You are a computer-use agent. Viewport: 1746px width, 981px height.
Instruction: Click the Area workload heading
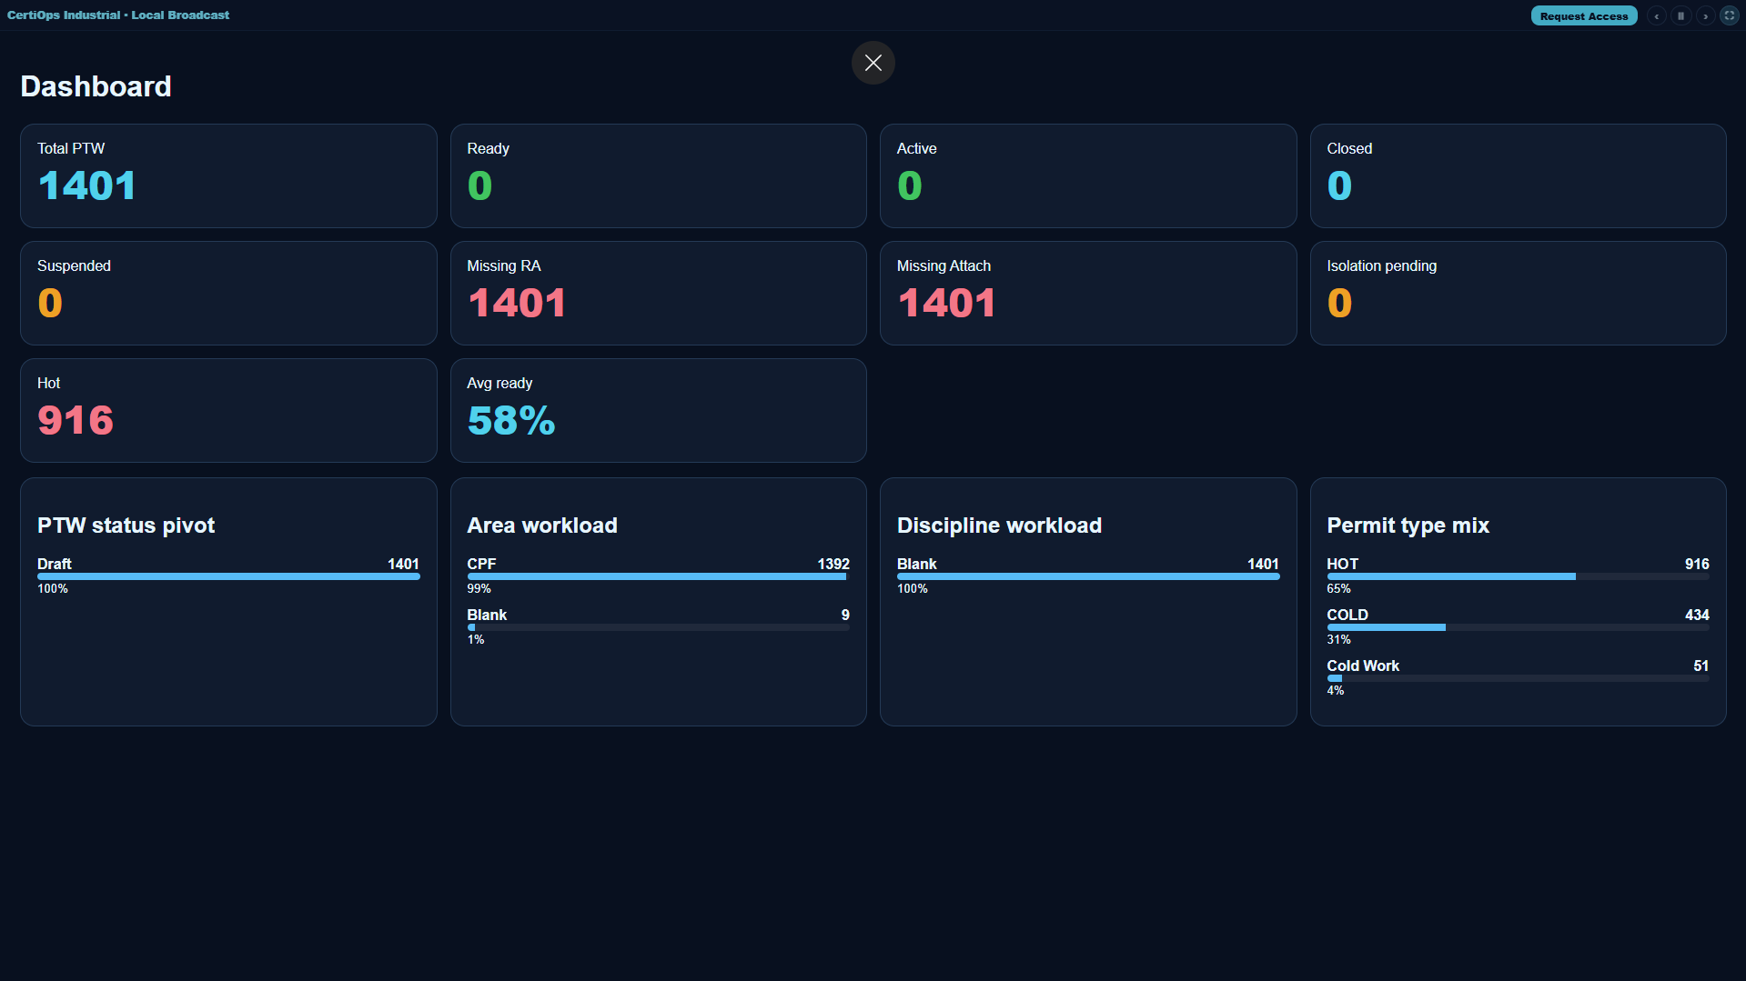pos(542,526)
